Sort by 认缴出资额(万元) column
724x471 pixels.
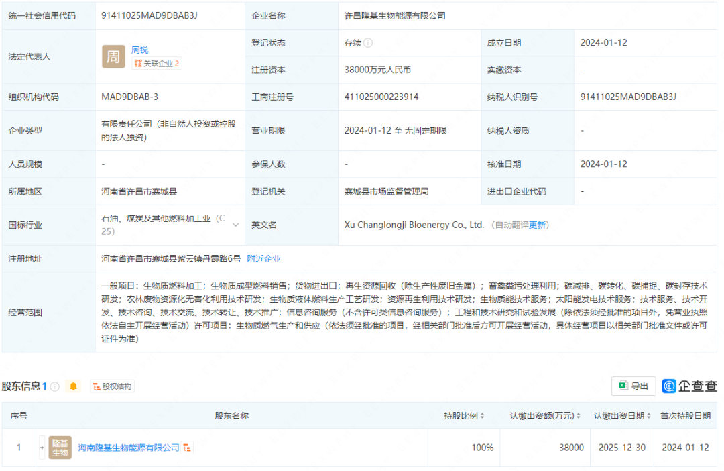(x=545, y=416)
